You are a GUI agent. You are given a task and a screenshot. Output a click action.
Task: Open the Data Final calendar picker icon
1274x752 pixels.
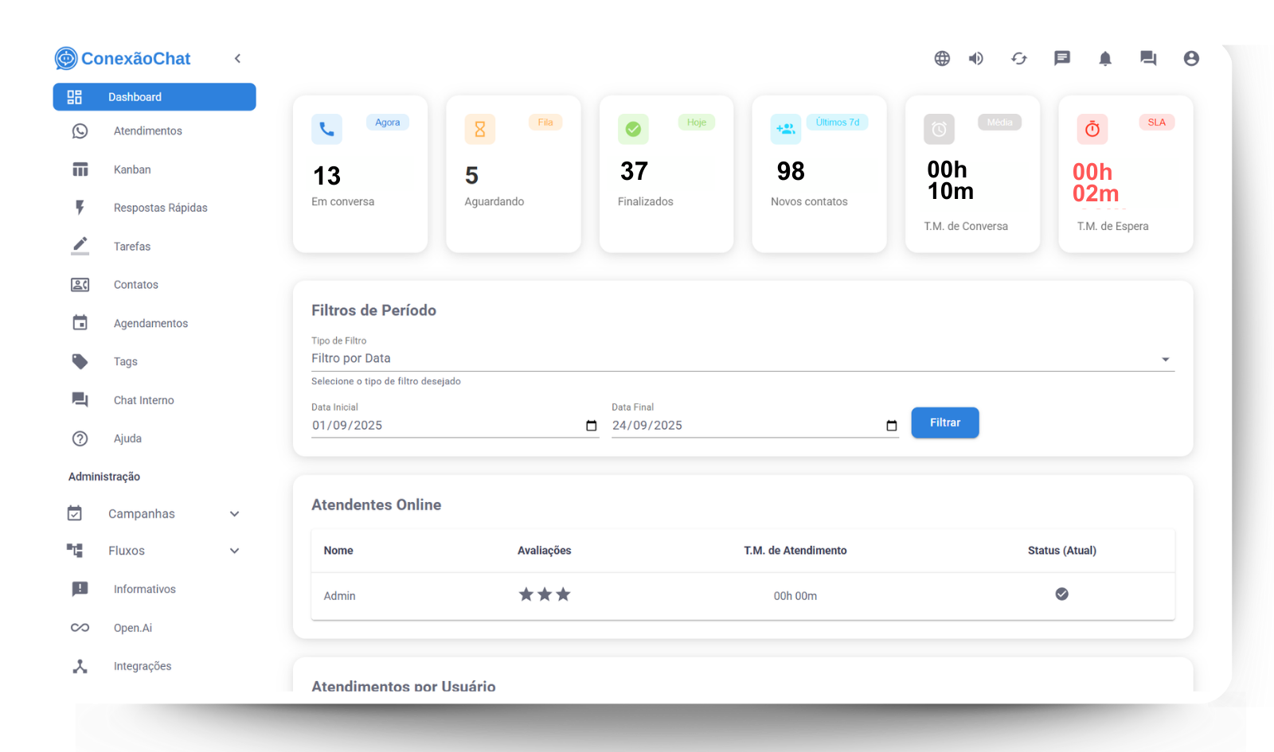coord(891,426)
